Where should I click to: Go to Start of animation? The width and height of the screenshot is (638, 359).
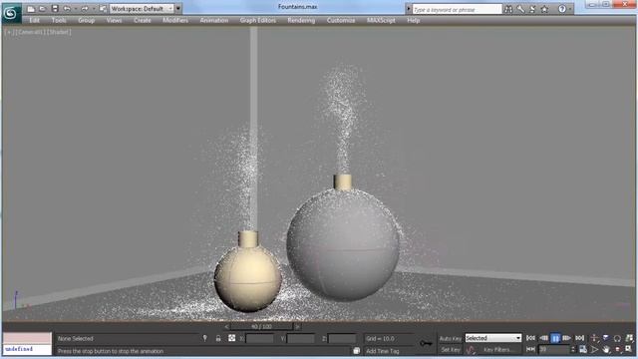point(530,338)
